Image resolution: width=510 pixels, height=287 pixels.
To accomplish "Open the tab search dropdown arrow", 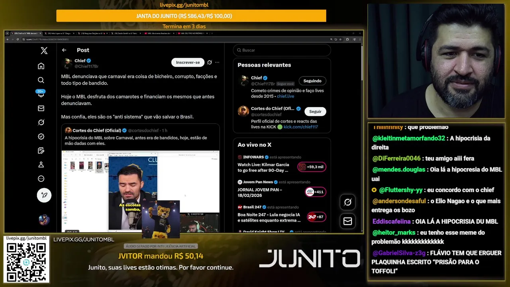I will (7, 33).
